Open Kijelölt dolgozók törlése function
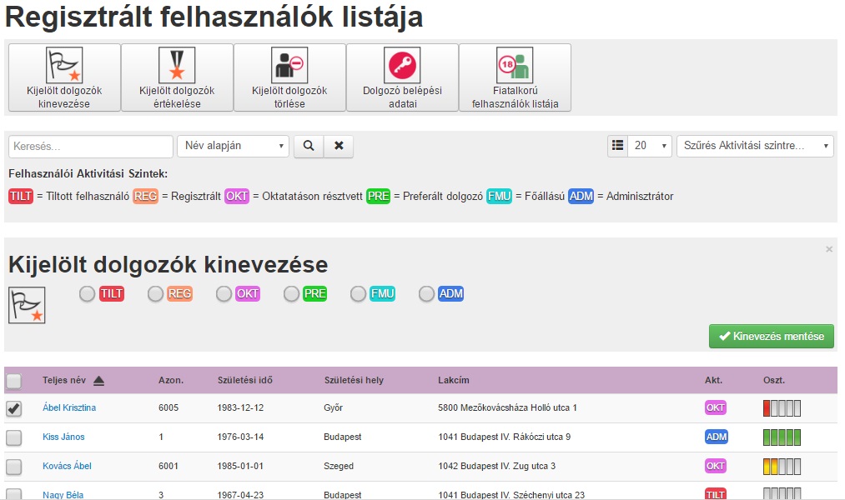The width and height of the screenshot is (845, 500). pos(289,77)
